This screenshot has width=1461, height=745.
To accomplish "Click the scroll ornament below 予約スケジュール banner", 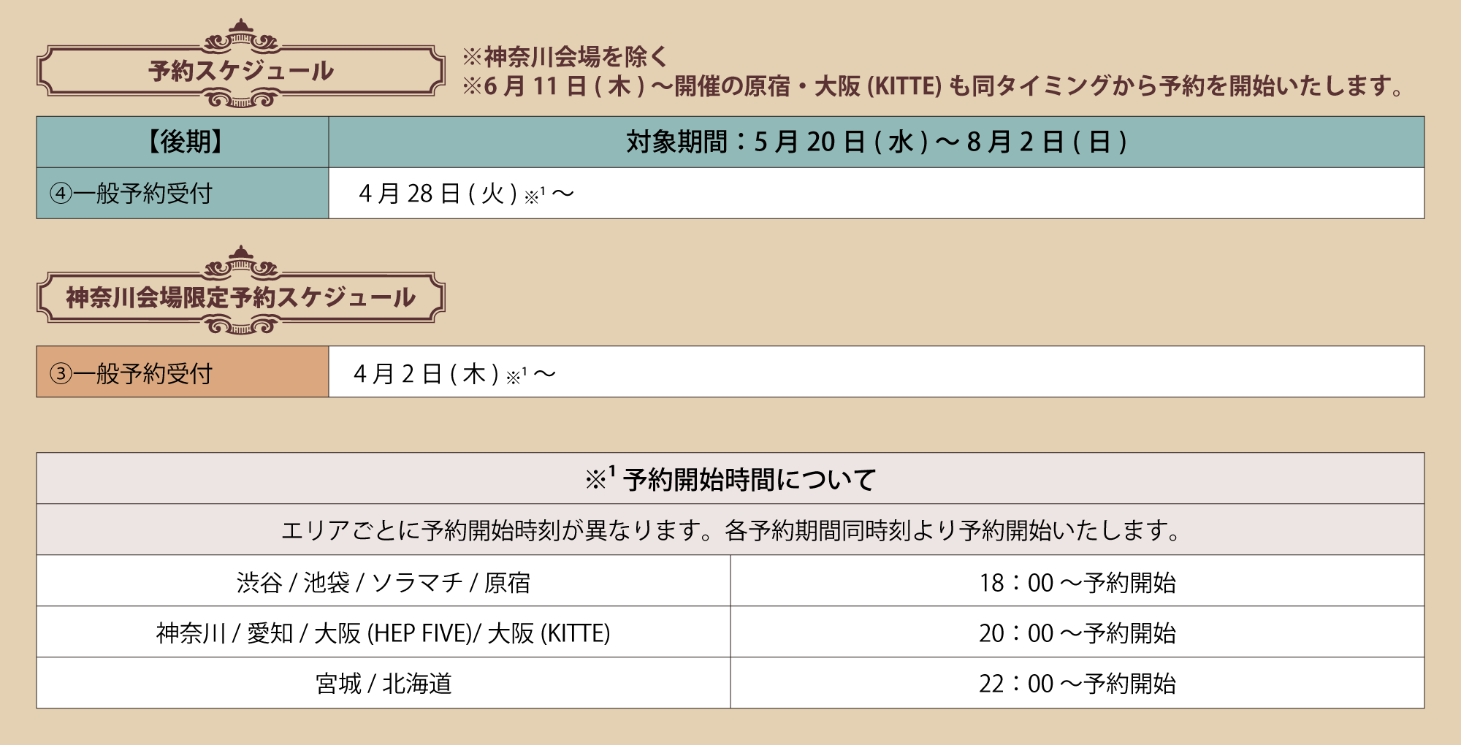I will coord(240,99).
